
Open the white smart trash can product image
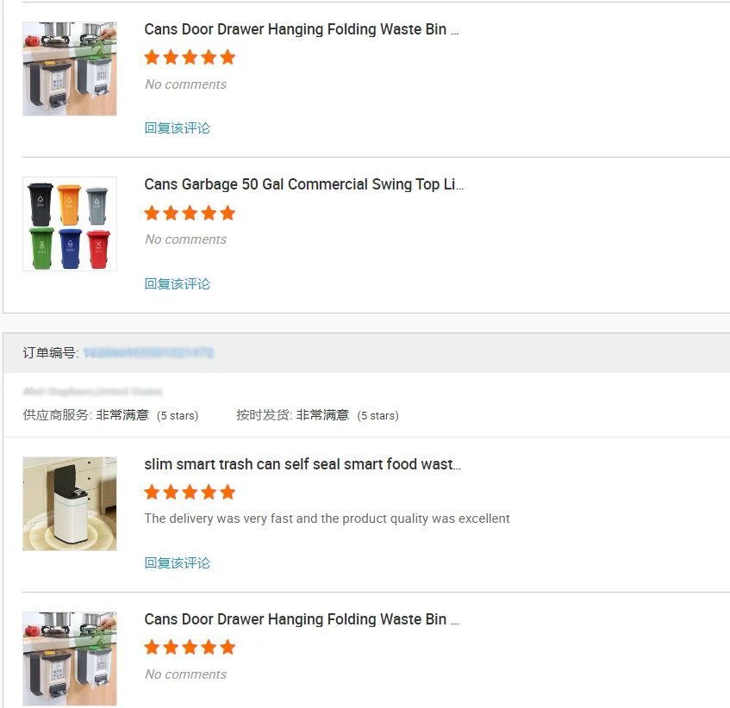click(x=70, y=504)
